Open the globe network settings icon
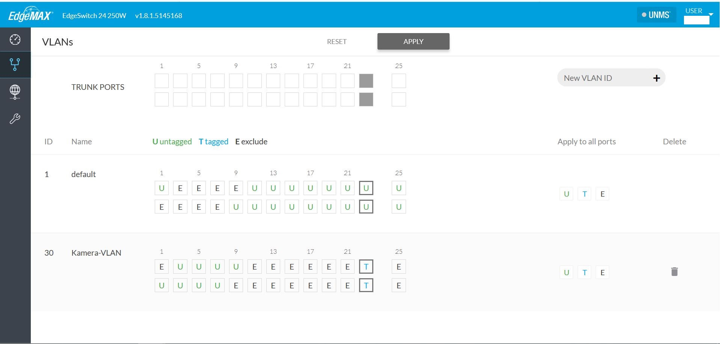This screenshot has width=720, height=344. pos(15,91)
